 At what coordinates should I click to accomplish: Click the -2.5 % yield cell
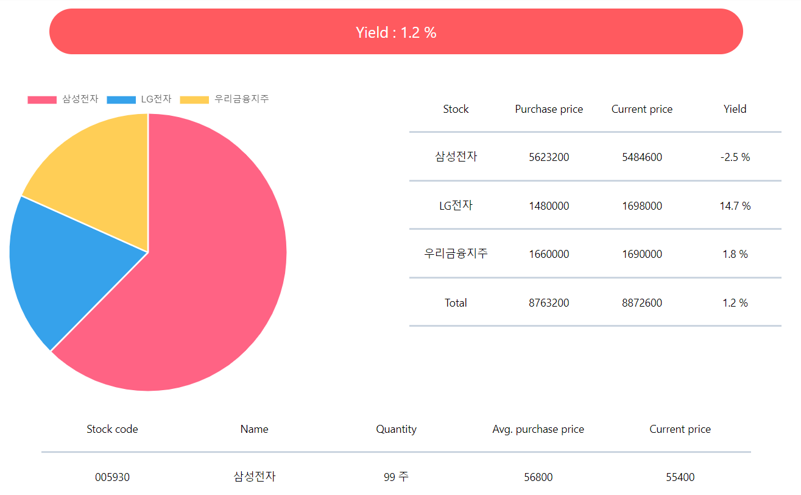[735, 157]
